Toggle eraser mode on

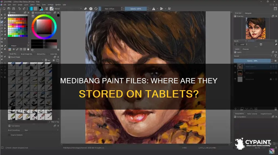click(x=86, y=9)
